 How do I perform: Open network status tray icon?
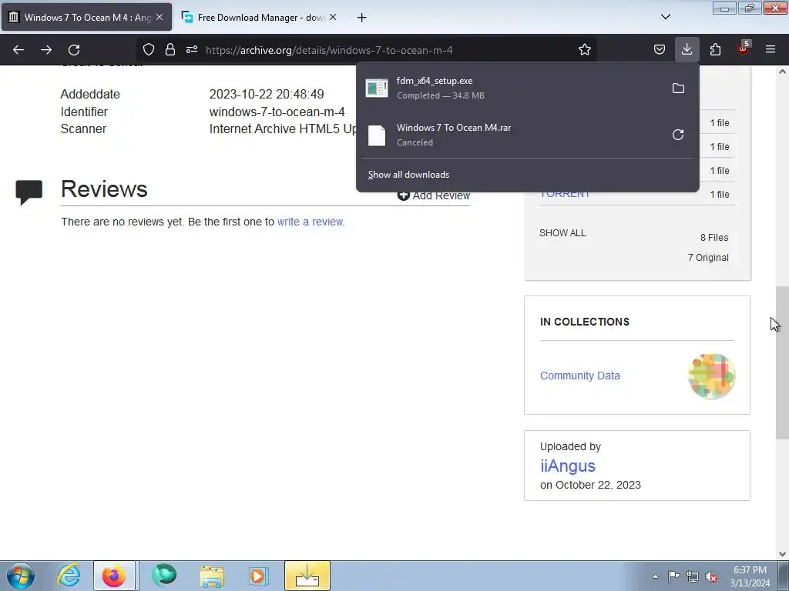point(693,576)
